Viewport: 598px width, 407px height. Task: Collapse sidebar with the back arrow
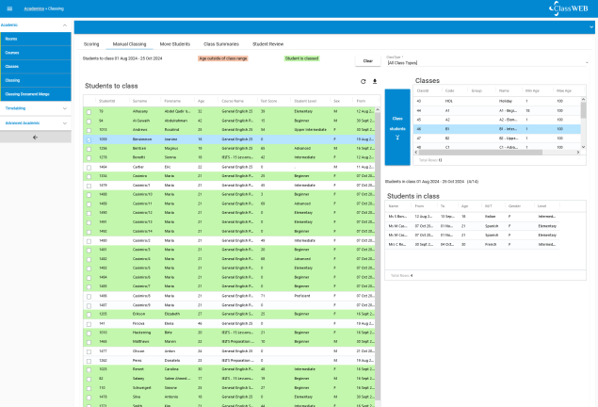(35, 137)
